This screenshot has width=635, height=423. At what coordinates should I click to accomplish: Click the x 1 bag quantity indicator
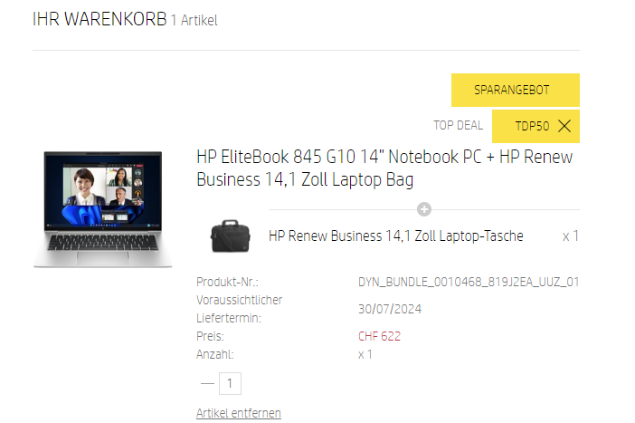[x=570, y=236]
